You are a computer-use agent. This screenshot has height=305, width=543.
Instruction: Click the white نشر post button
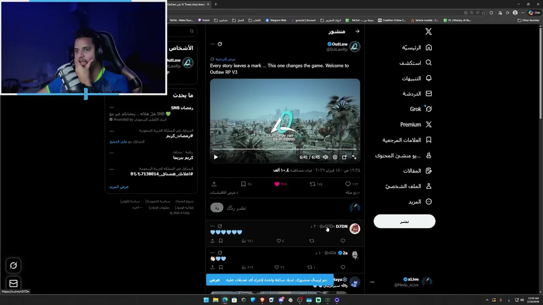point(404,221)
